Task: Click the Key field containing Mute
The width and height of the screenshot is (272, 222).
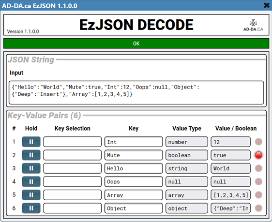Action: [x=134, y=155]
